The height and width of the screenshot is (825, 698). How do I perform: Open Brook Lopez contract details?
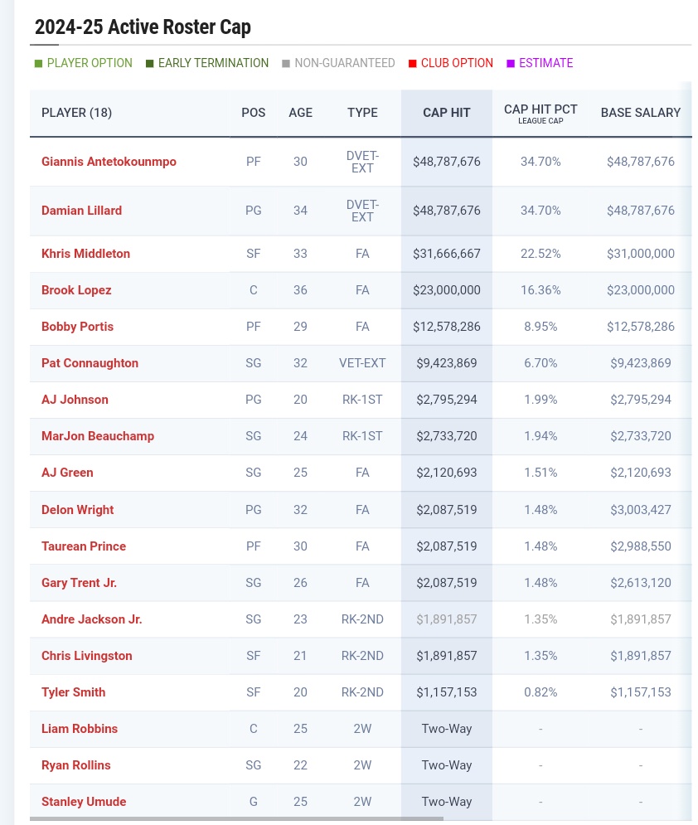click(x=76, y=290)
